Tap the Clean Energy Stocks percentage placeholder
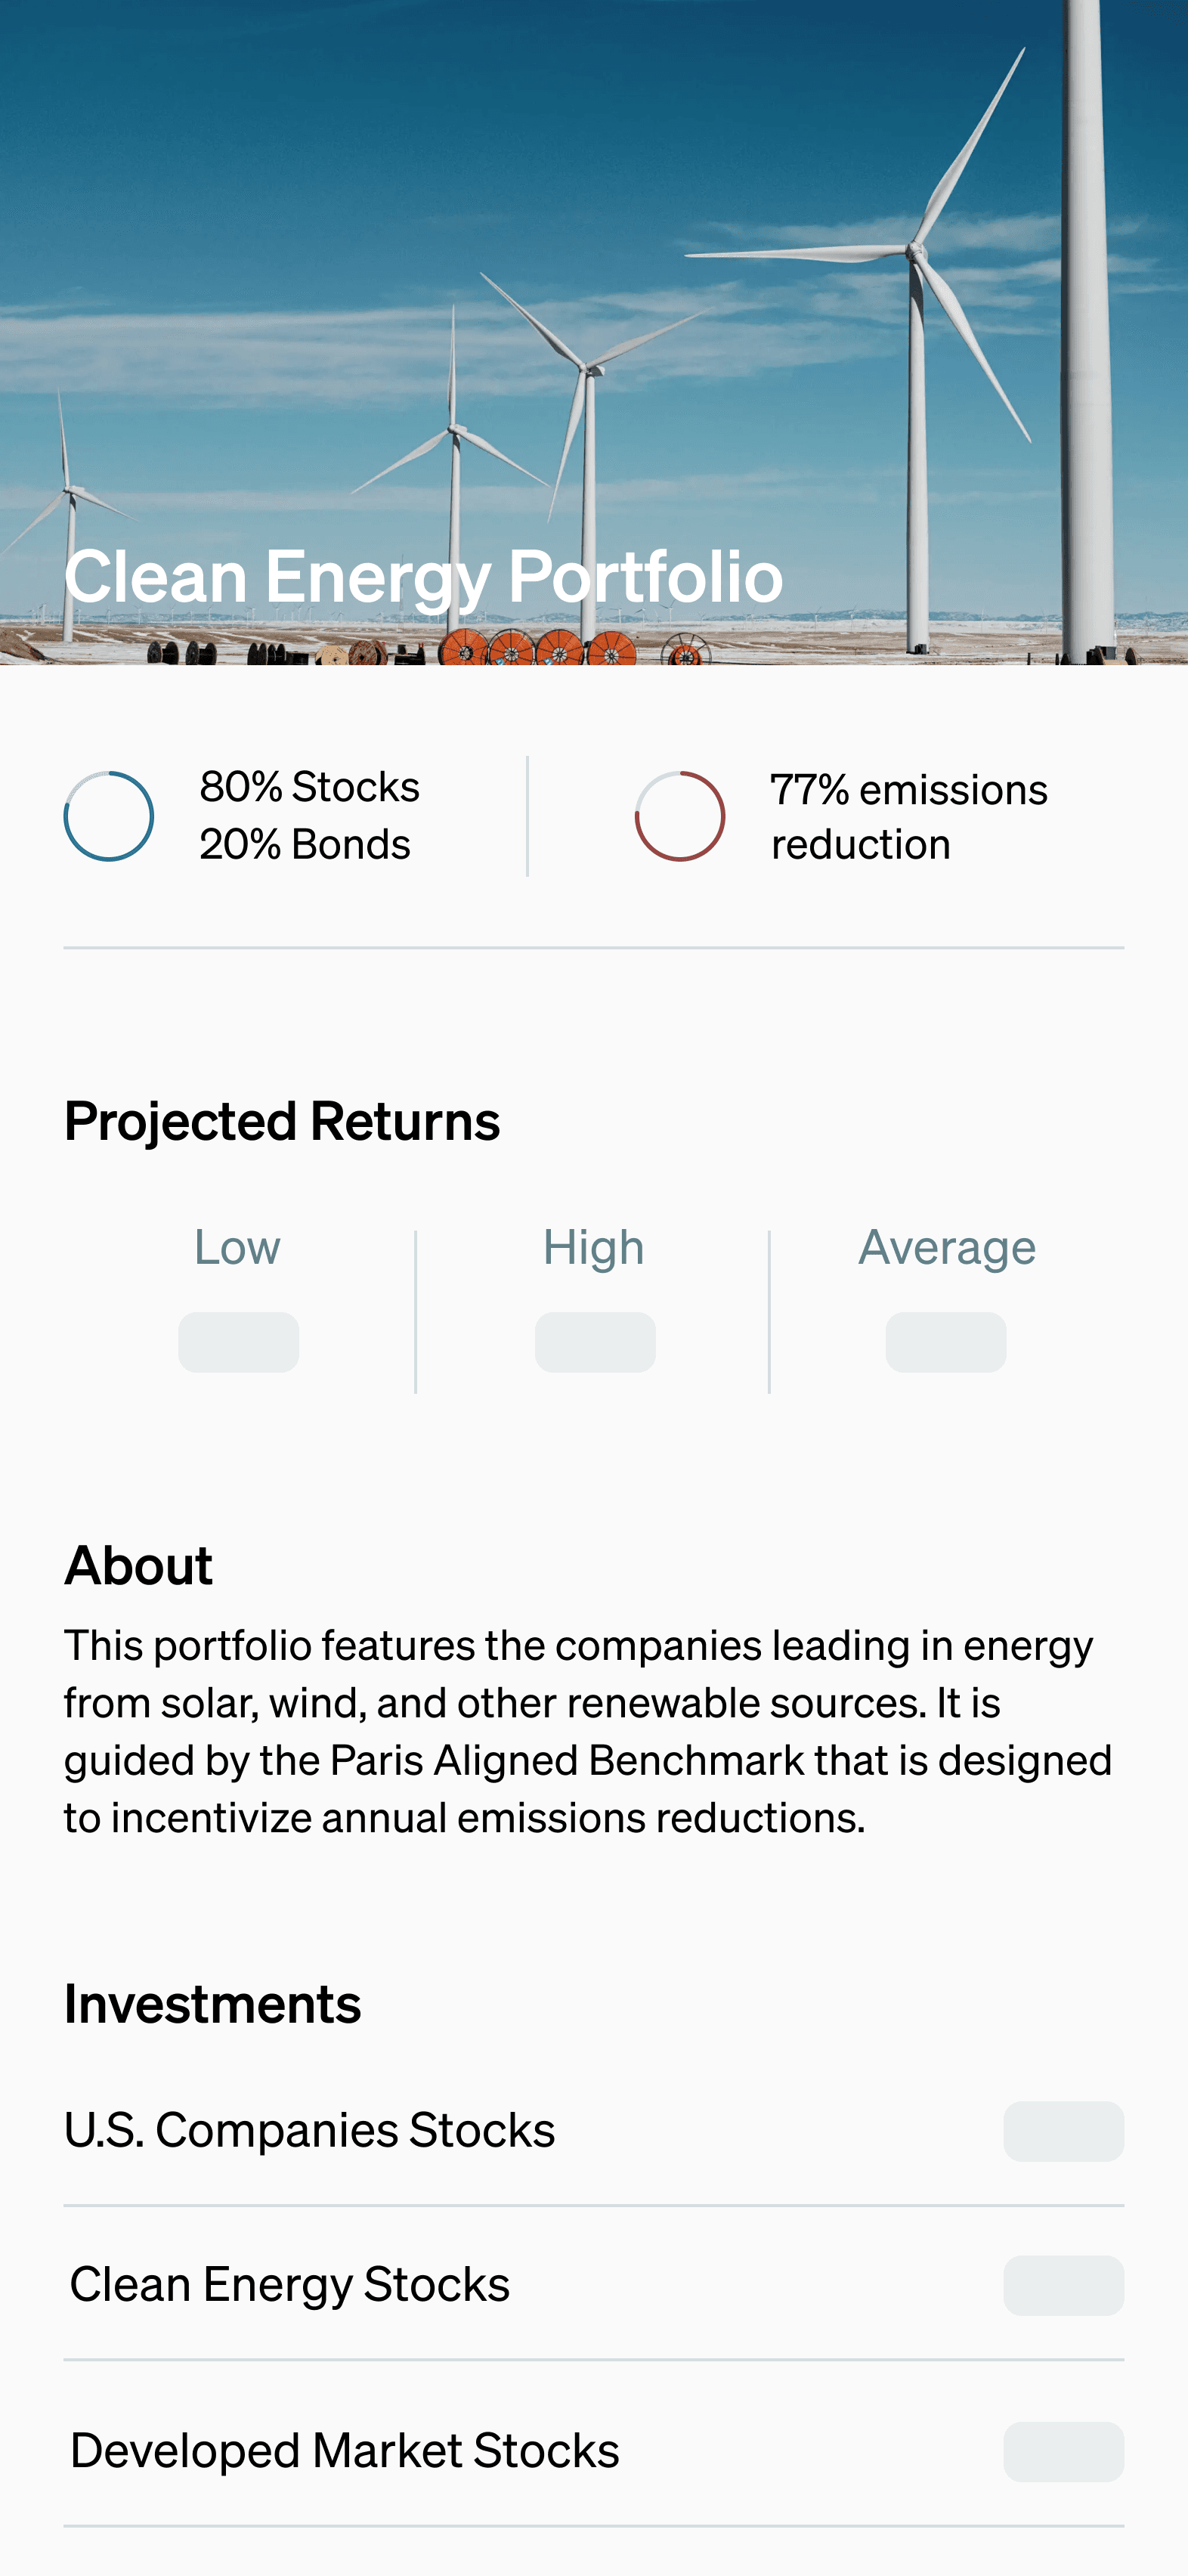The height and width of the screenshot is (2576, 1188). click(x=1064, y=2285)
